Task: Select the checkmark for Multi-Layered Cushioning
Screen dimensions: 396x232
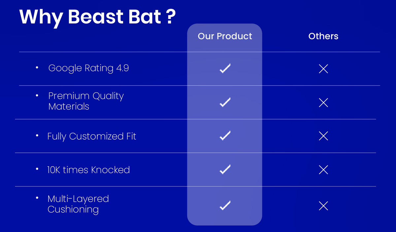Action: click(x=225, y=206)
